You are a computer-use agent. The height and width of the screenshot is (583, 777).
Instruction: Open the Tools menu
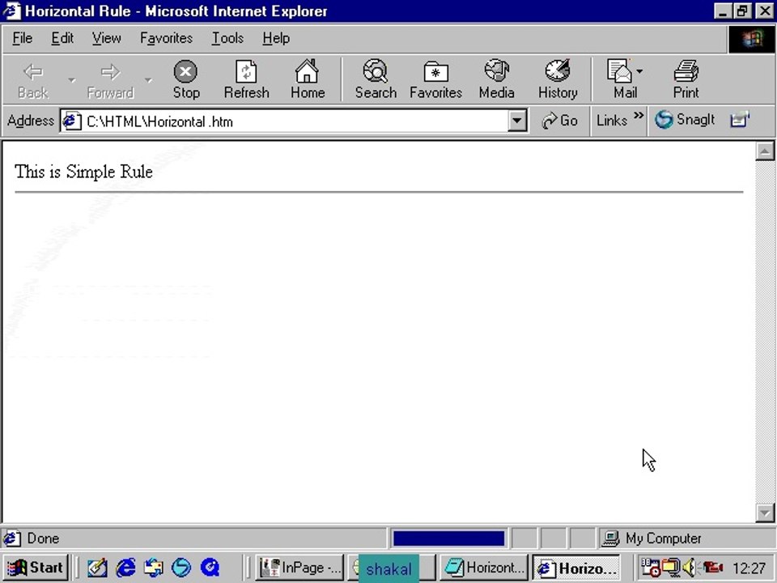[227, 38]
